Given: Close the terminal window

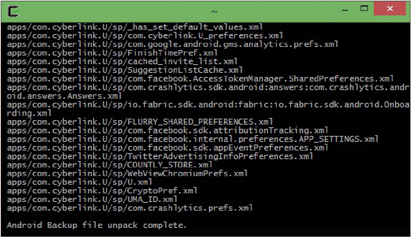Looking at the screenshot, I should pos(390,8).
